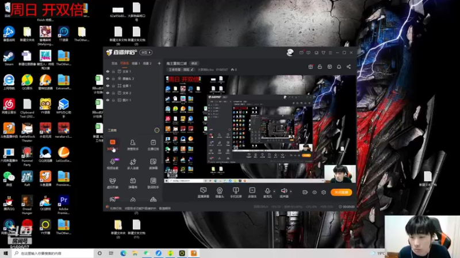Viewport: 460px width, 258px height.
Task: Click the orange start/stop live button
Action: pos(341,192)
